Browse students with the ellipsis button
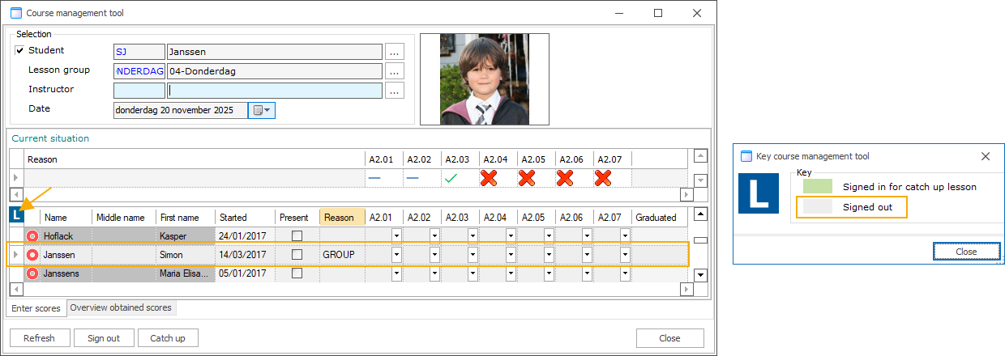This screenshot has height=356, width=1005. click(394, 52)
